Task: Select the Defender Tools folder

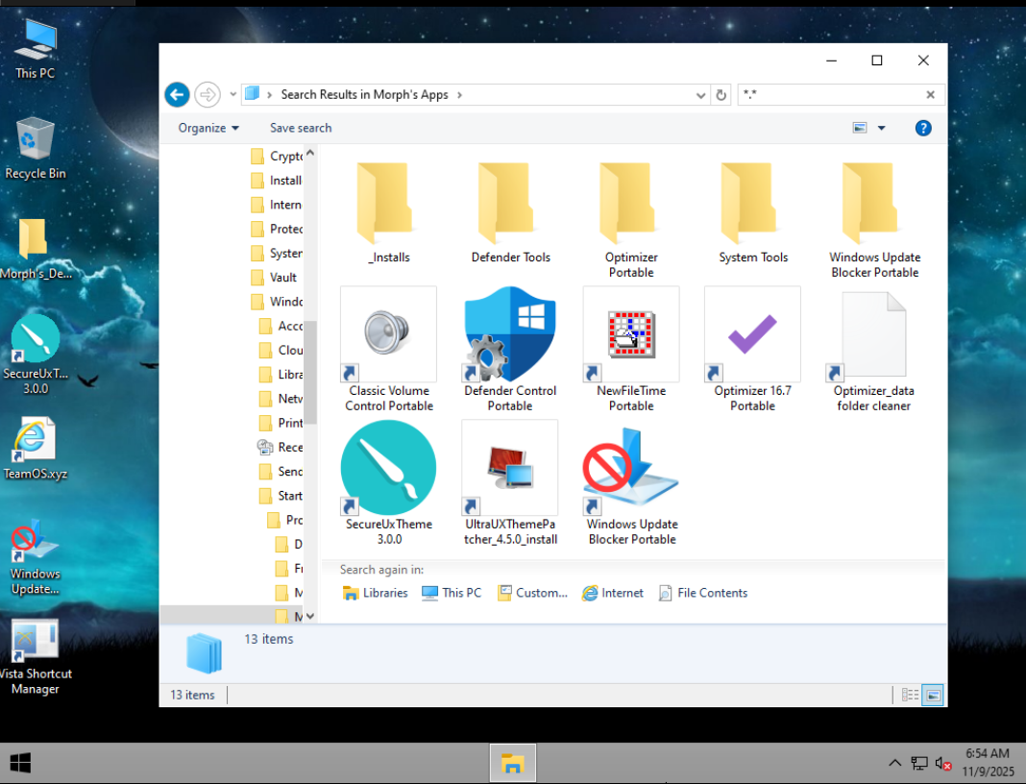Action: (x=510, y=204)
